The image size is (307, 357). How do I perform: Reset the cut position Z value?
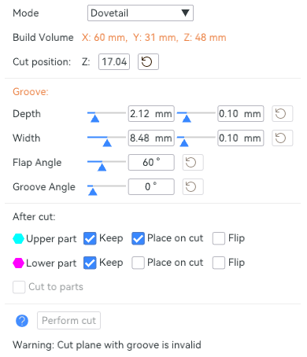coord(148,62)
